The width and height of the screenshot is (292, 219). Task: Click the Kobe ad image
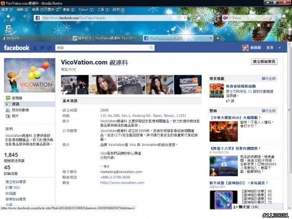[224, 131]
